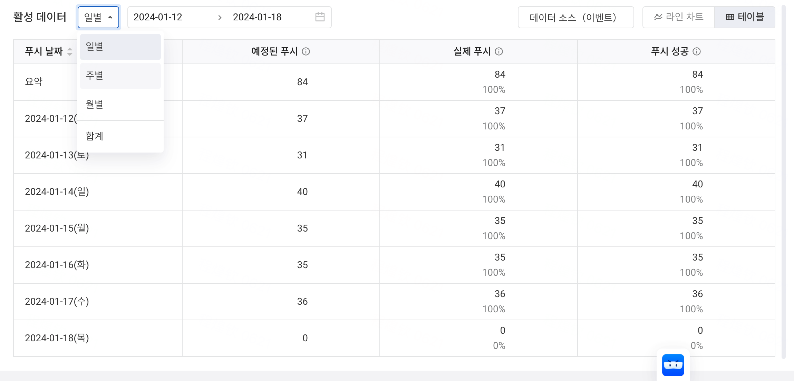Switch to 테이블 view
Screen dimensions: 794x381
click(745, 17)
